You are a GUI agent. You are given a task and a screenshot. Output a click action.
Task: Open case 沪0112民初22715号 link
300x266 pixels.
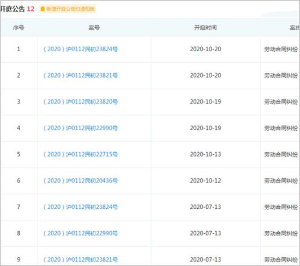[81, 154]
